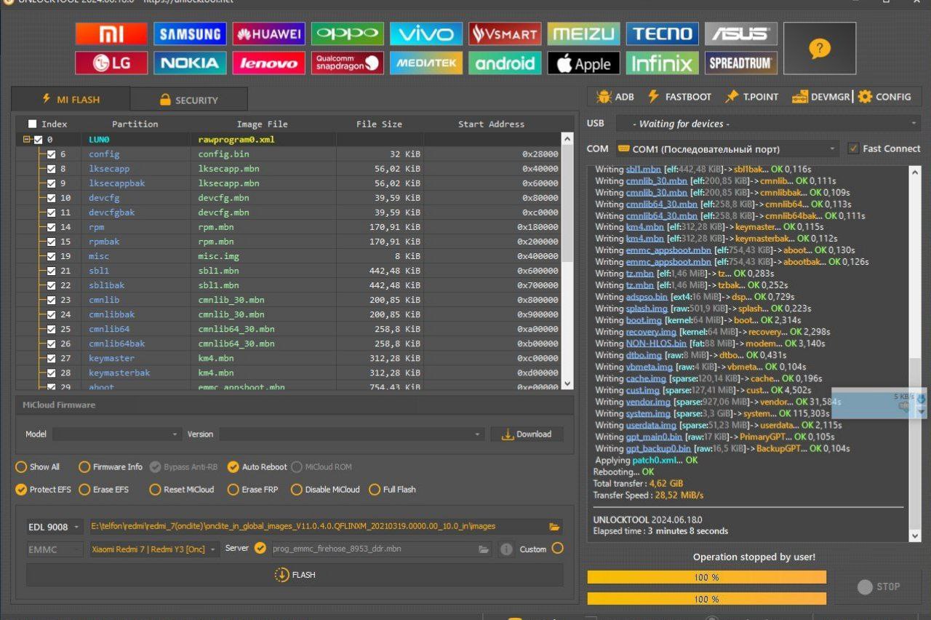Select the Disable MiCloud option
931x620 pixels.
click(x=325, y=489)
